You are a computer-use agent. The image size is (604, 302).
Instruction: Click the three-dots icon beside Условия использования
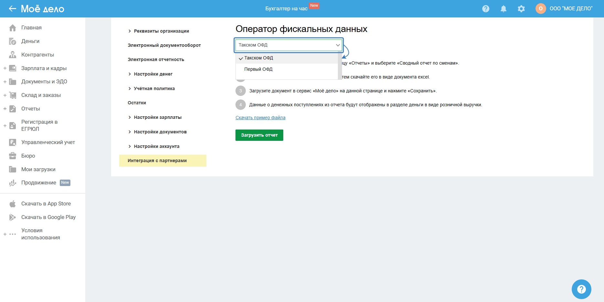[x=13, y=234]
